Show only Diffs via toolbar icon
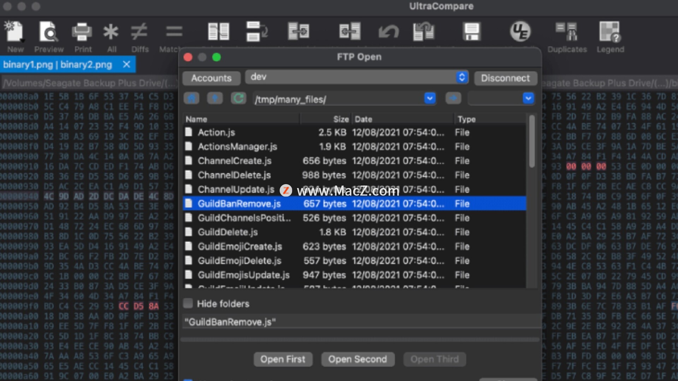This screenshot has width=678, height=381. [139, 32]
